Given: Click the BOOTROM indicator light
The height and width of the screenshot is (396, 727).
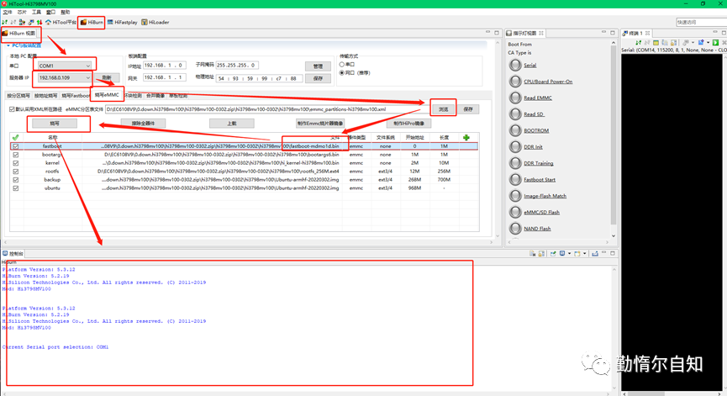Looking at the screenshot, I should (515, 130).
